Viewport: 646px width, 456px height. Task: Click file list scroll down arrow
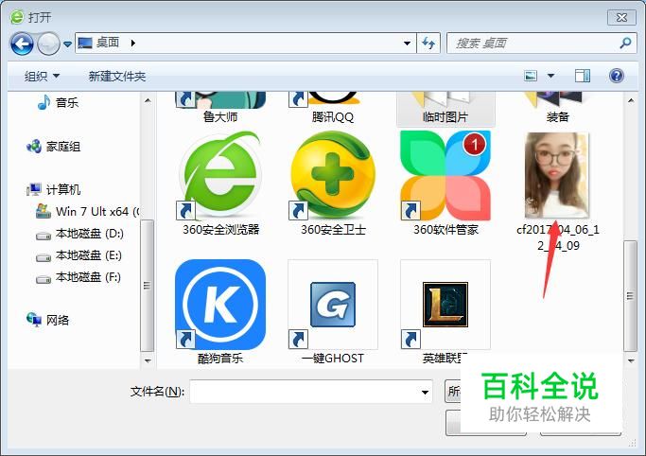point(631,360)
